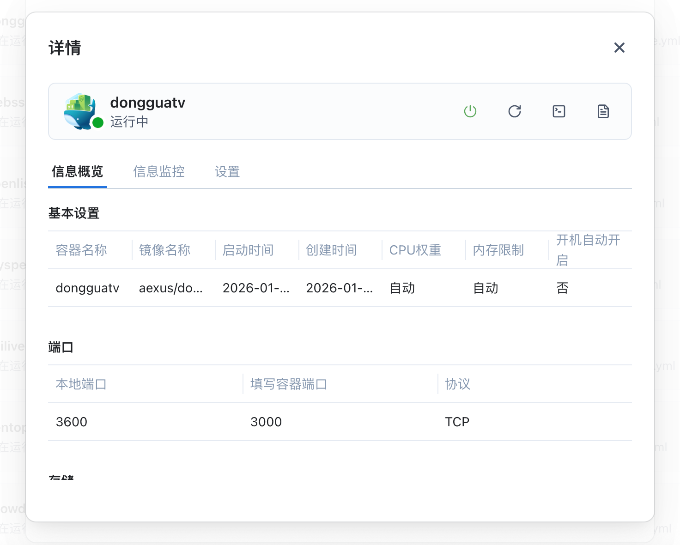Click the 容器名称 column header
The image size is (680, 545).
coord(81,250)
